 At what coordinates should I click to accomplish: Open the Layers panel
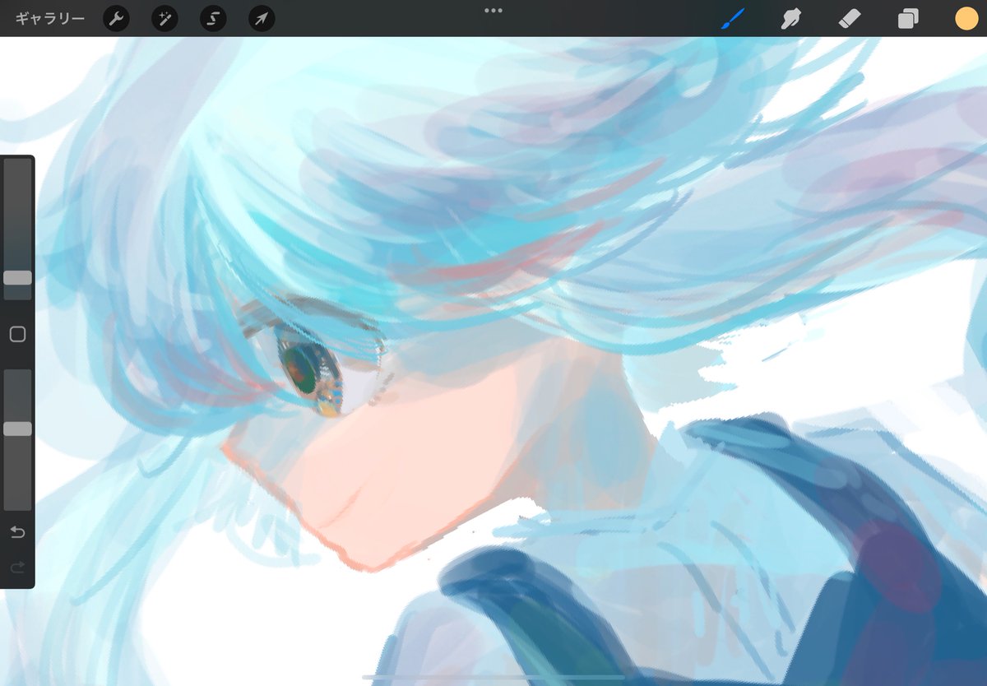(908, 19)
